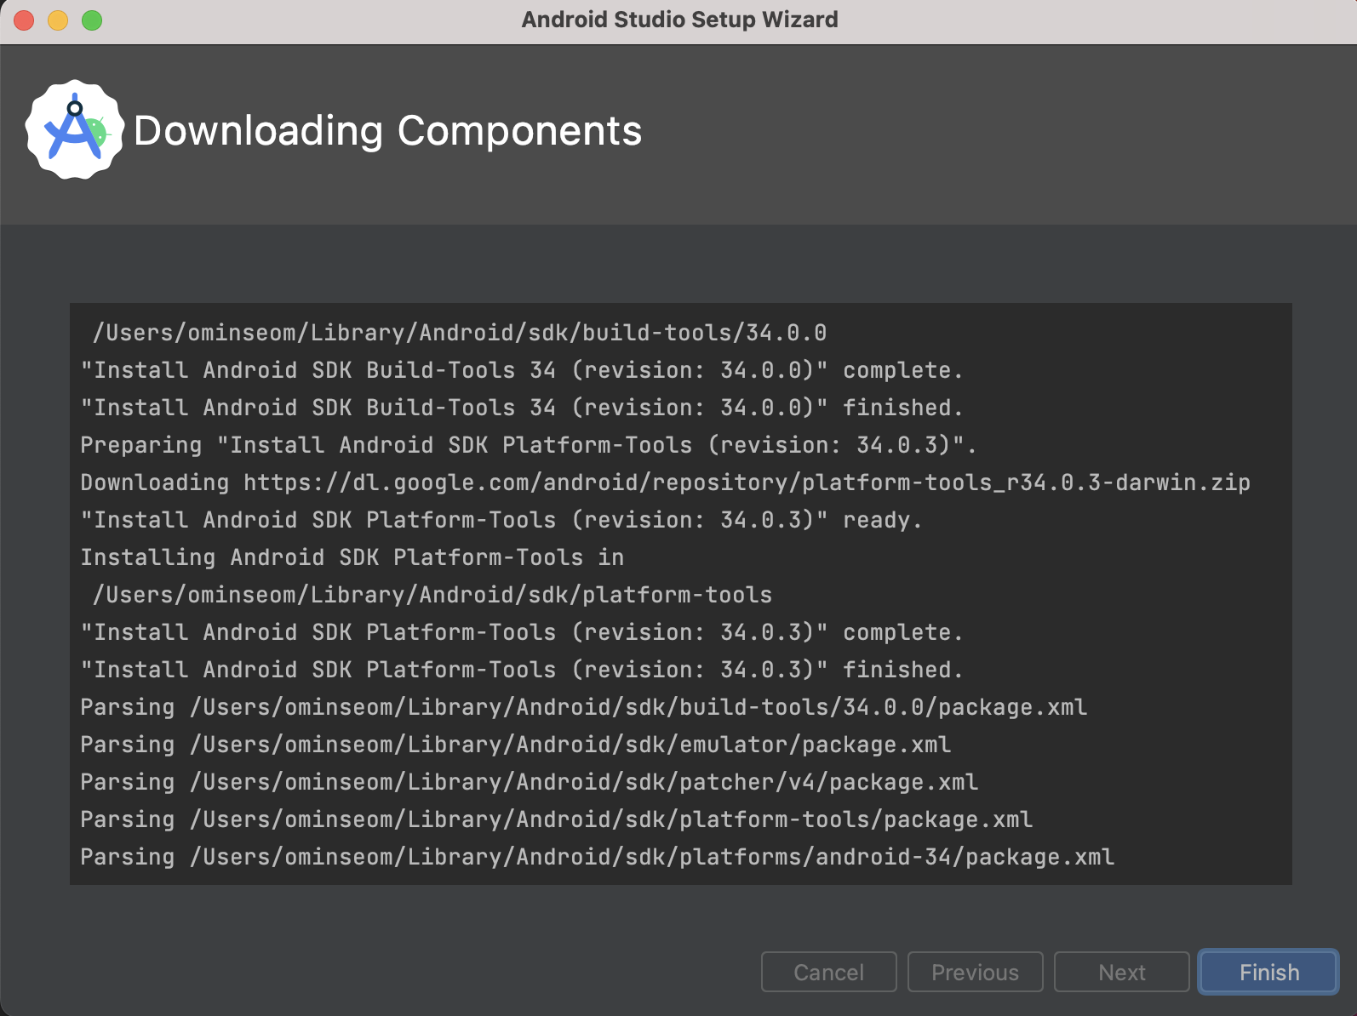The image size is (1357, 1016).
Task: Click the build-tools/34.0.0 path line at the top of the log
Action: [x=460, y=333]
